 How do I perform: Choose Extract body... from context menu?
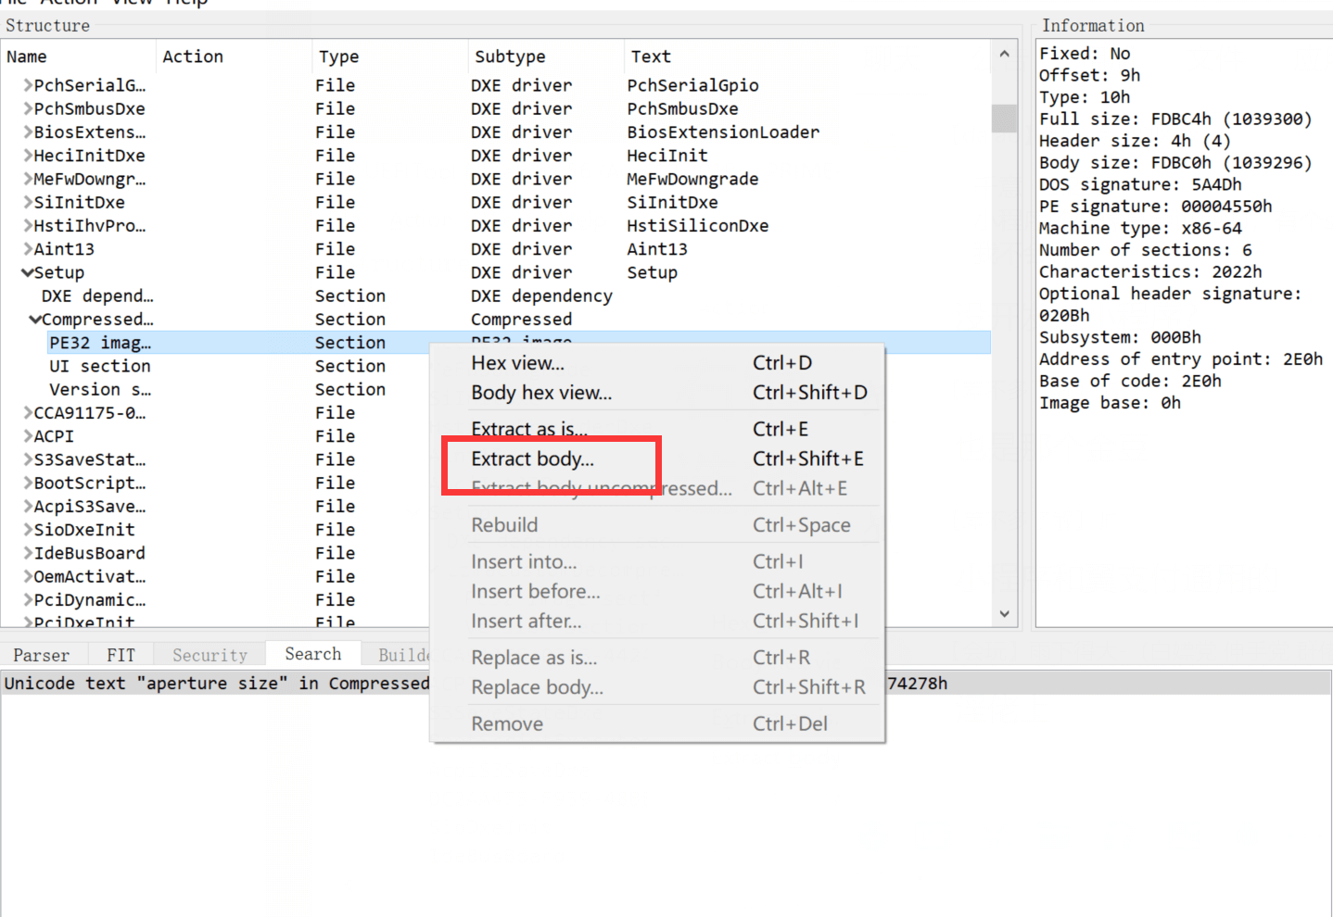click(x=532, y=459)
